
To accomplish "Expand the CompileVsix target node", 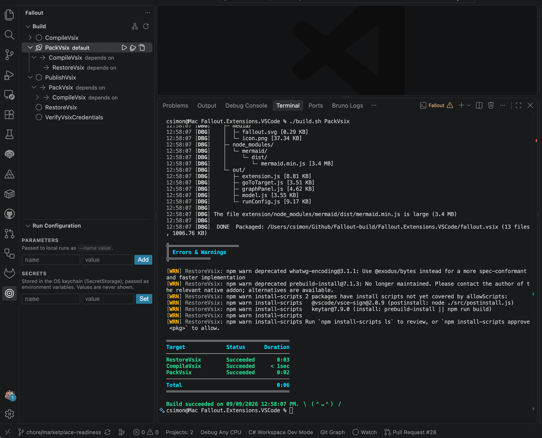I will [30, 38].
